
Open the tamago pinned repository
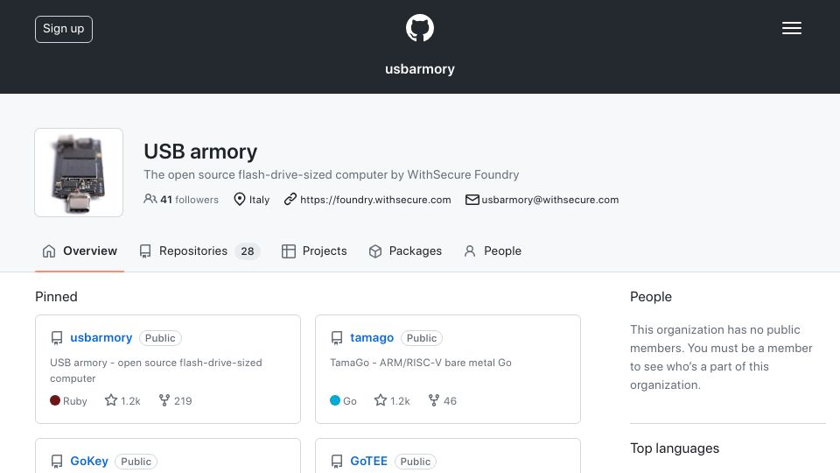pyautogui.click(x=372, y=338)
